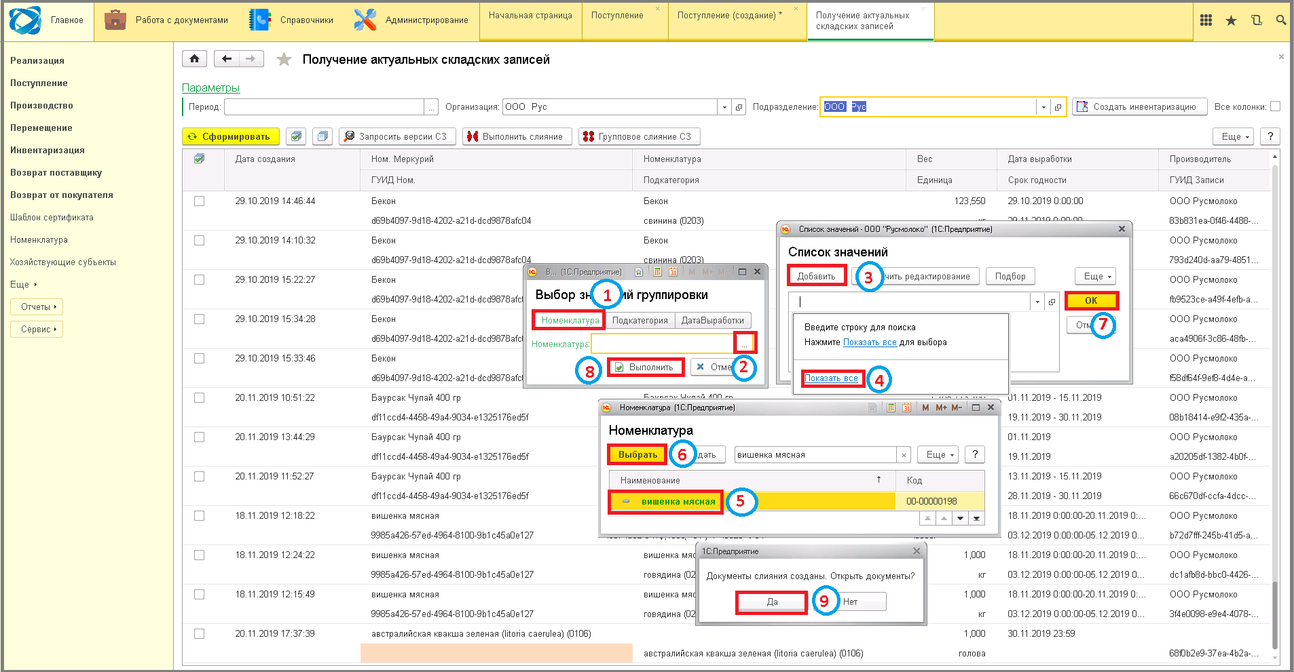Click the Сформировать button

pos(230,136)
